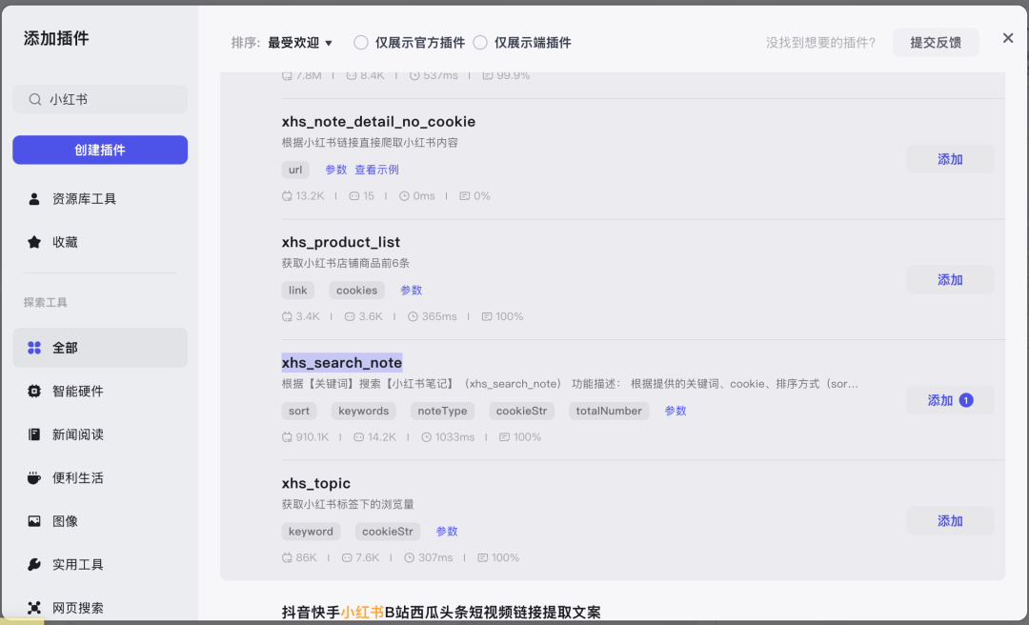Click the 智能硬件 chip icon
The image size is (1029, 625).
tap(34, 392)
